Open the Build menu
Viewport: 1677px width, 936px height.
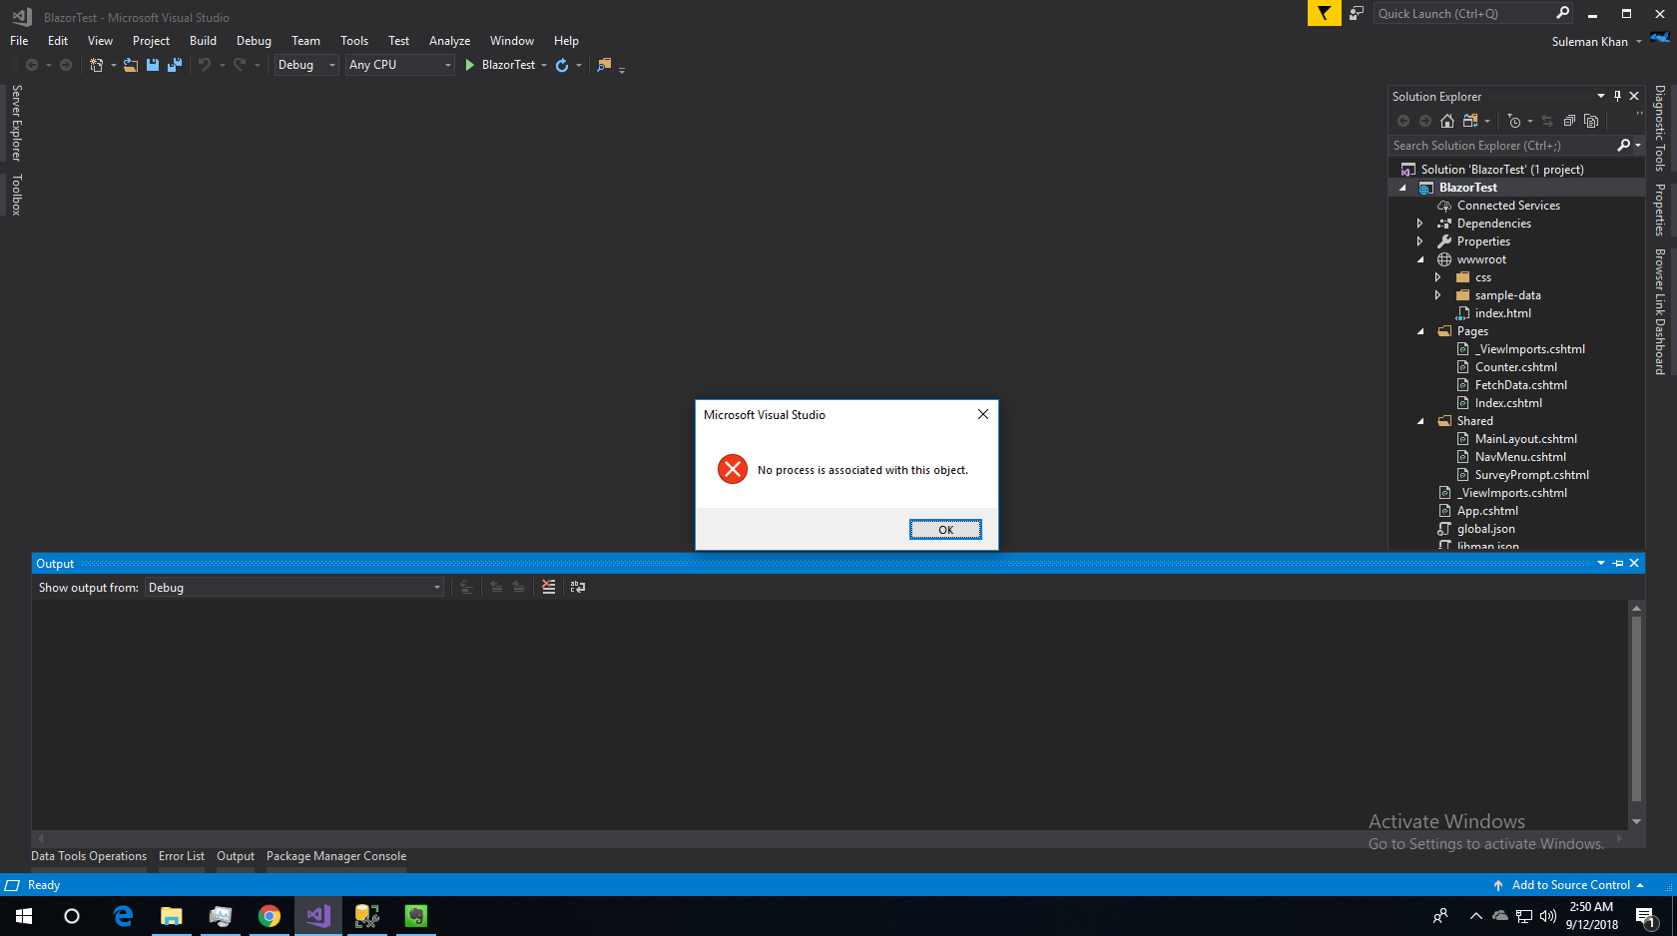[203, 40]
